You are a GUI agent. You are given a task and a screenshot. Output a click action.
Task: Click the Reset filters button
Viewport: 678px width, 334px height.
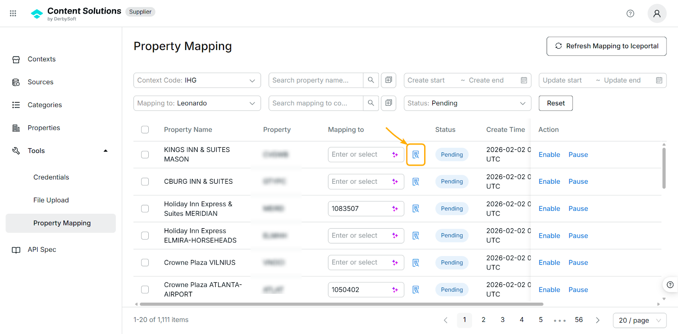556,103
